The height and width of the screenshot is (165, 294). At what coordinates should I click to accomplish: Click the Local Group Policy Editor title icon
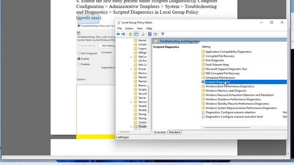pyautogui.click(x=119, y=22)
